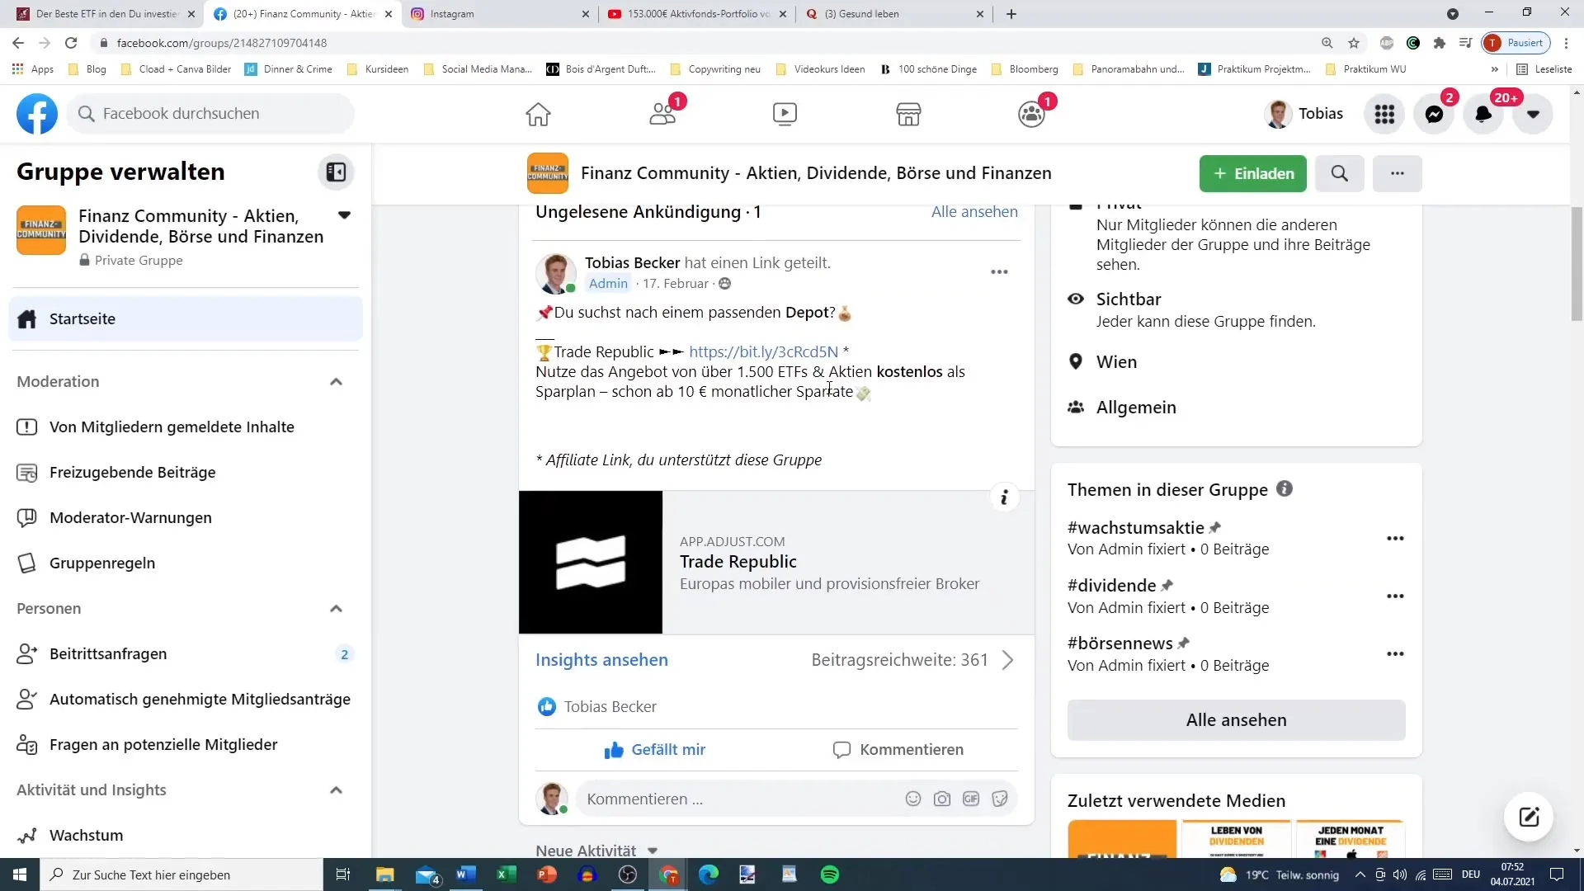The height and width of the screenshot is (891, 1584).
Task: Open Freizugebende Beiträge
Action: (186, 472)
